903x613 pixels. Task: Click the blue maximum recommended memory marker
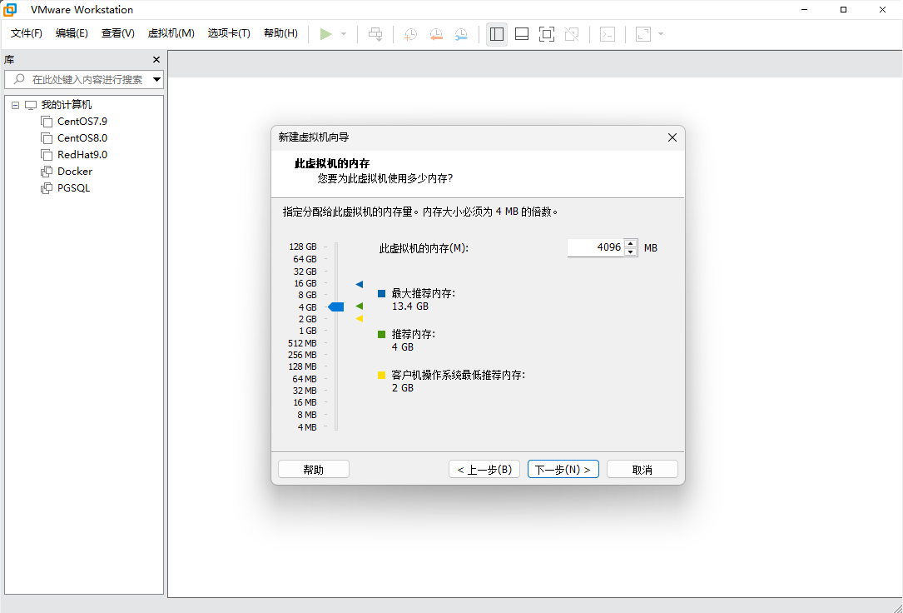point(360,285)
